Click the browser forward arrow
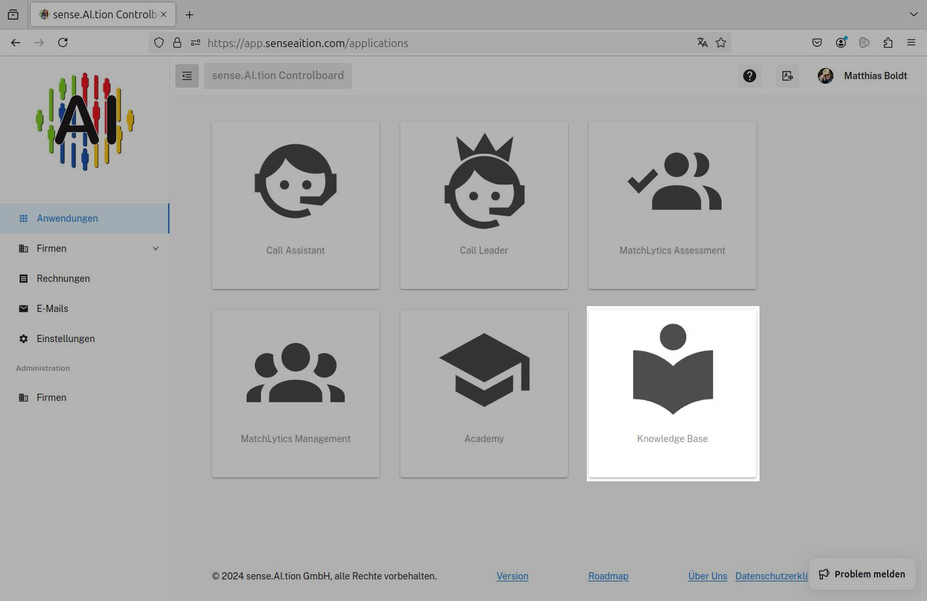Image resolution: width=927 pixels, height=601 pixels. (x=39, y=43)
